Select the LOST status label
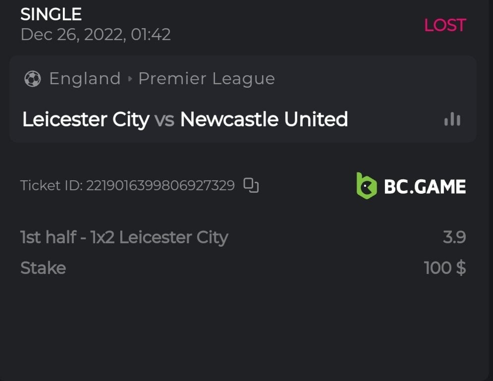 tap(444, 25)
